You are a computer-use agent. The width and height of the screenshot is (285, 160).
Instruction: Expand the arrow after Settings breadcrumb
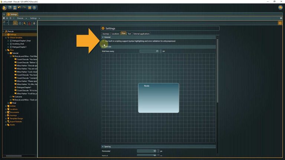tap(39, 18)
